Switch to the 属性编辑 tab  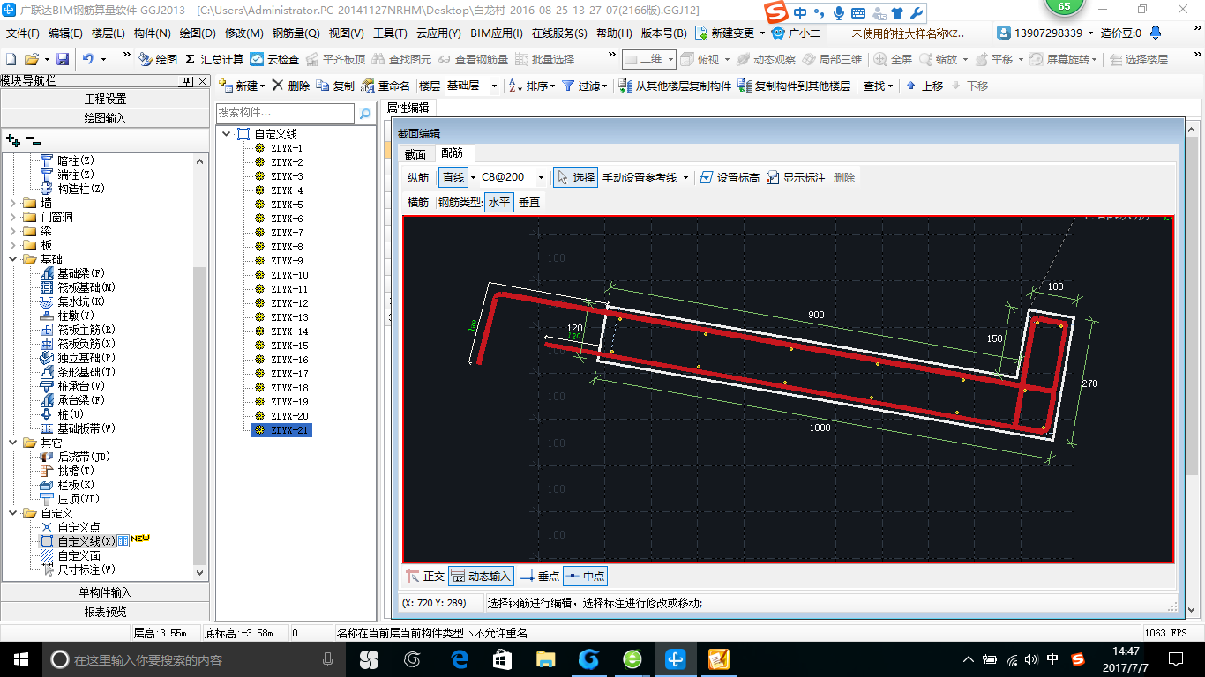coord(408,108)
